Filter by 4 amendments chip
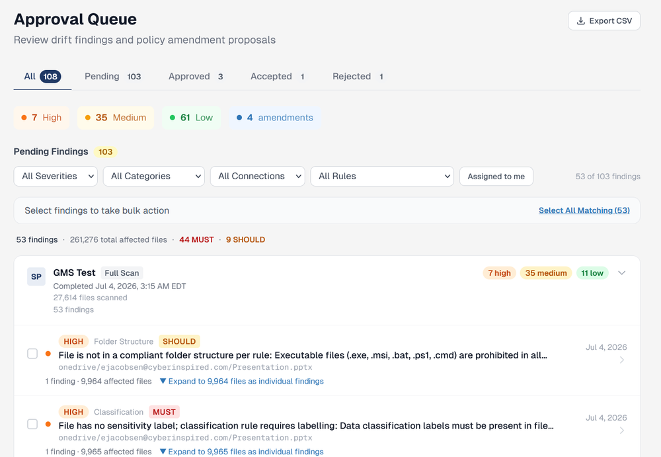 pos(275,117)
